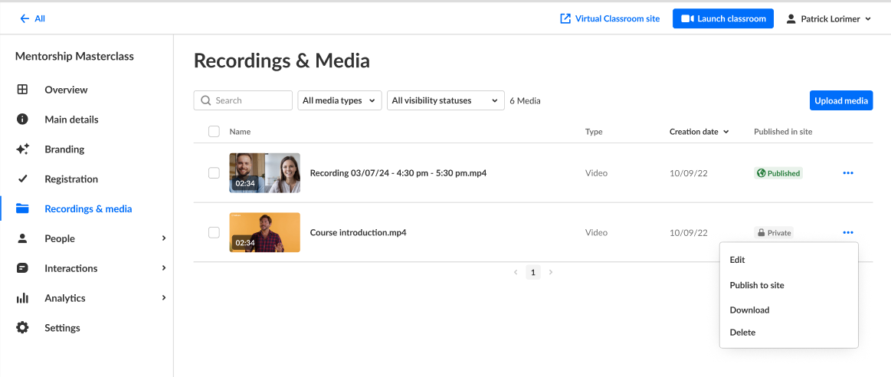Click the Settings gear icon
Viewport: 891px width, 377px height.
22,328
